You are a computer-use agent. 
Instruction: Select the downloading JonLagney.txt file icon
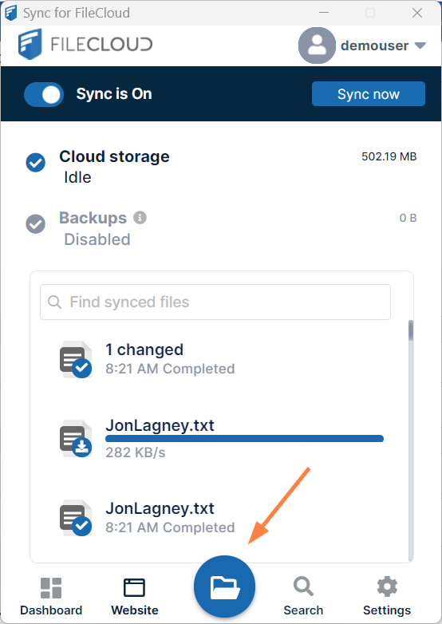point(76,438)
